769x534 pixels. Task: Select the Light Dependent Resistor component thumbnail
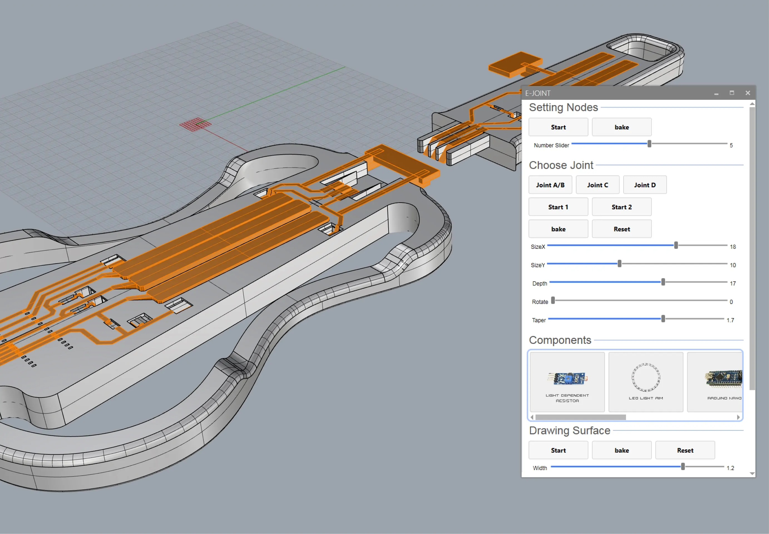click(x=567, y=382)
